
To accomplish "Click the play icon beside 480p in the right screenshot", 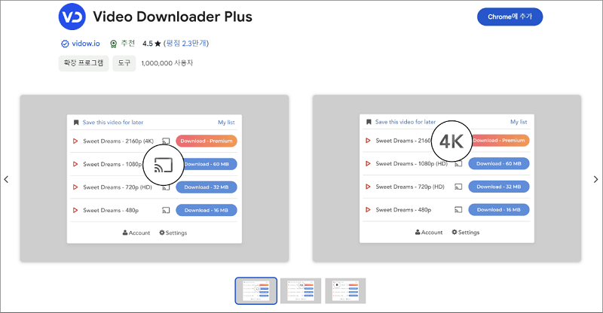I will coord(368,210).
